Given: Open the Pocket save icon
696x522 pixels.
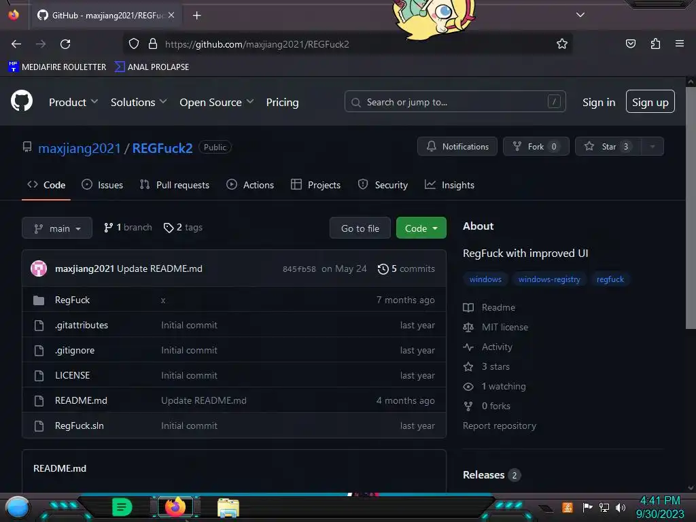Looking at the screenshot, I should [631, 43].
